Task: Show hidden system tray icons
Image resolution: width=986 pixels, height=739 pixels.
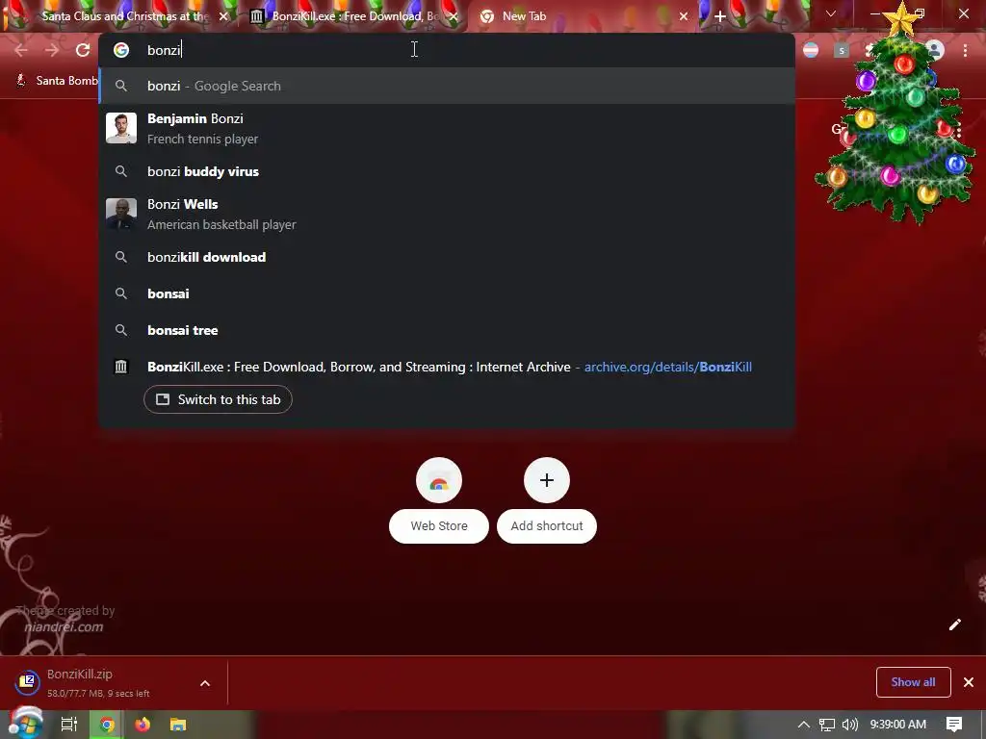Action: 804,725
